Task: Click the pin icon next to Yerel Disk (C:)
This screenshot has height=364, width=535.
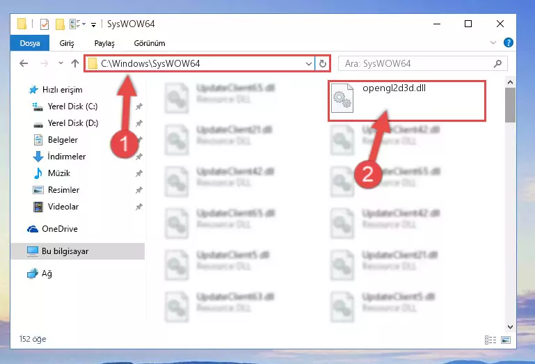Action: point(139,106)
